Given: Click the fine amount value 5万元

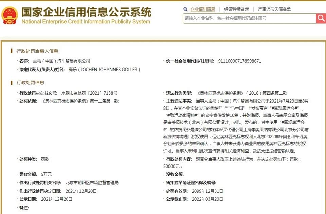Looking at the screenshot, I should (x=46, y=174).
